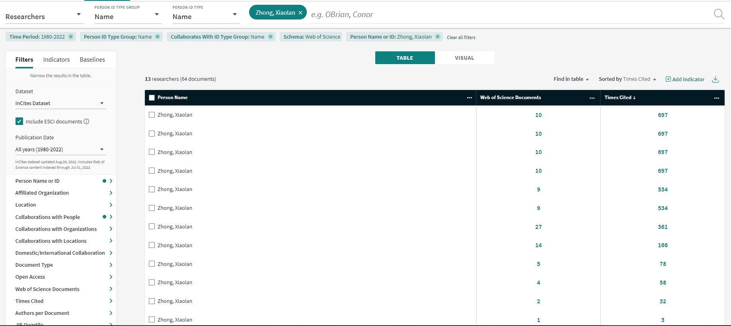The width and height of the screenshot is (731, 326).
Task: Click the search magnifier icon
Action: pos(719,14)
